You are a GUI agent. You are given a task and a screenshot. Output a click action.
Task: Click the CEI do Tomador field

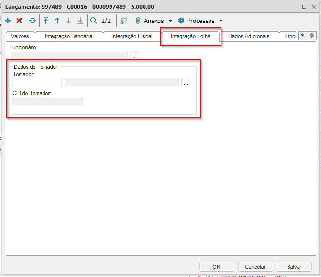click(x=48, y=101)
